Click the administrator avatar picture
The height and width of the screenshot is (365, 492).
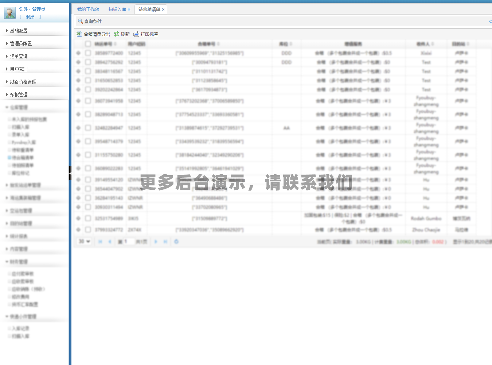[10, 13]
